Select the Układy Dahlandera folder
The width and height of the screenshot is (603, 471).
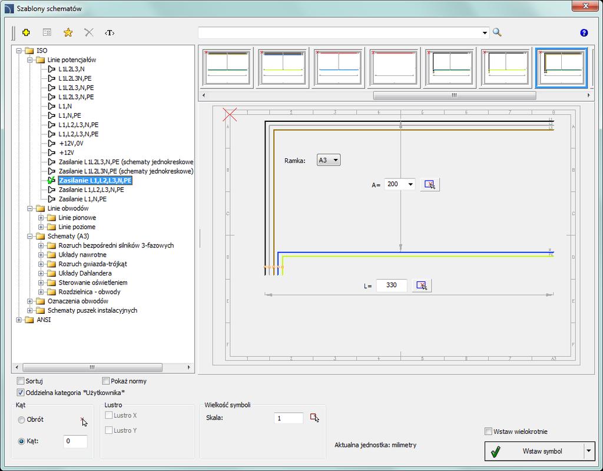tap(85, 273)
